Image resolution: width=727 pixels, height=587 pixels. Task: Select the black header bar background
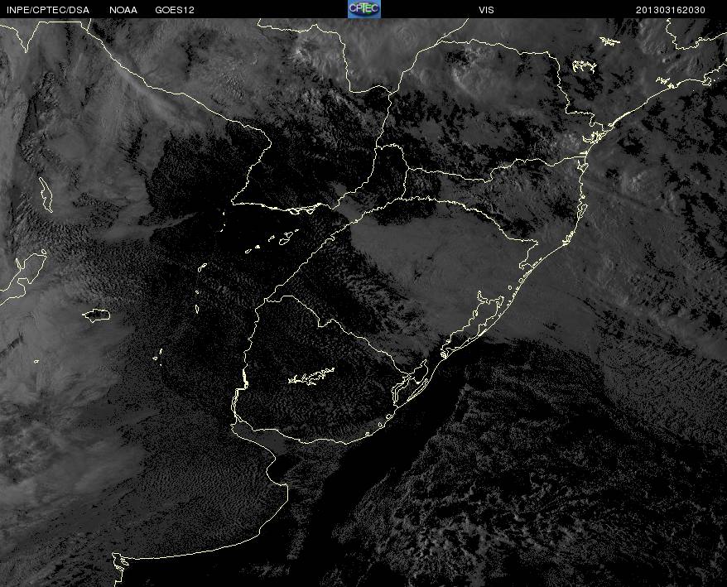[363, 9]
